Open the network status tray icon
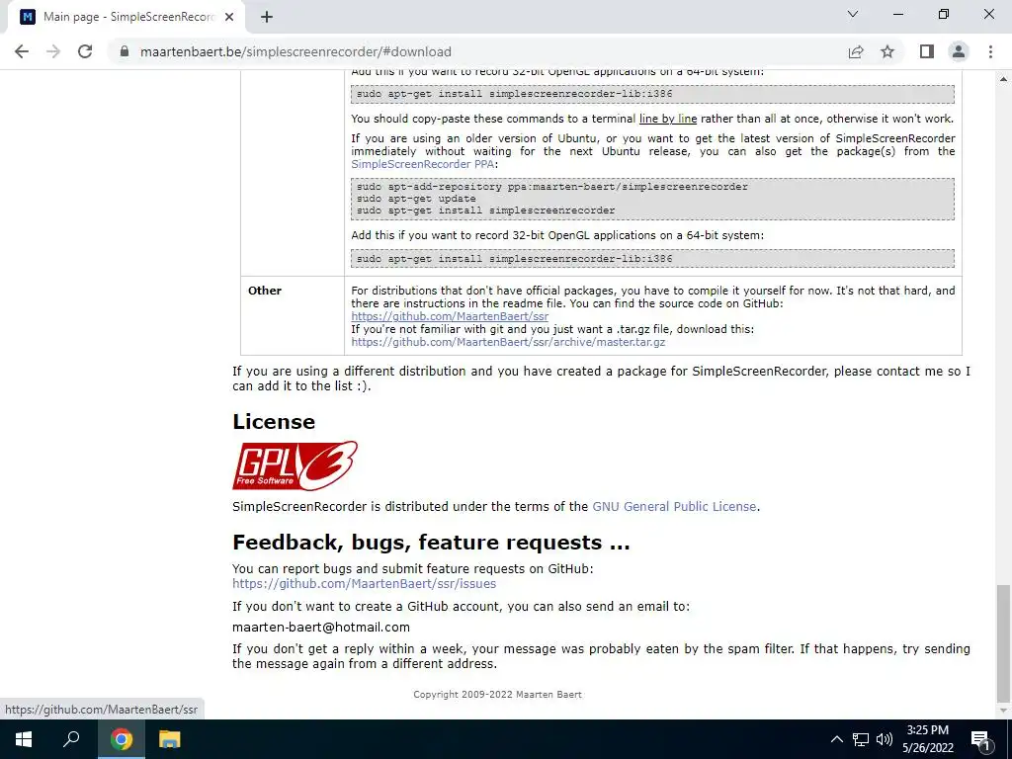 point(861,739)
